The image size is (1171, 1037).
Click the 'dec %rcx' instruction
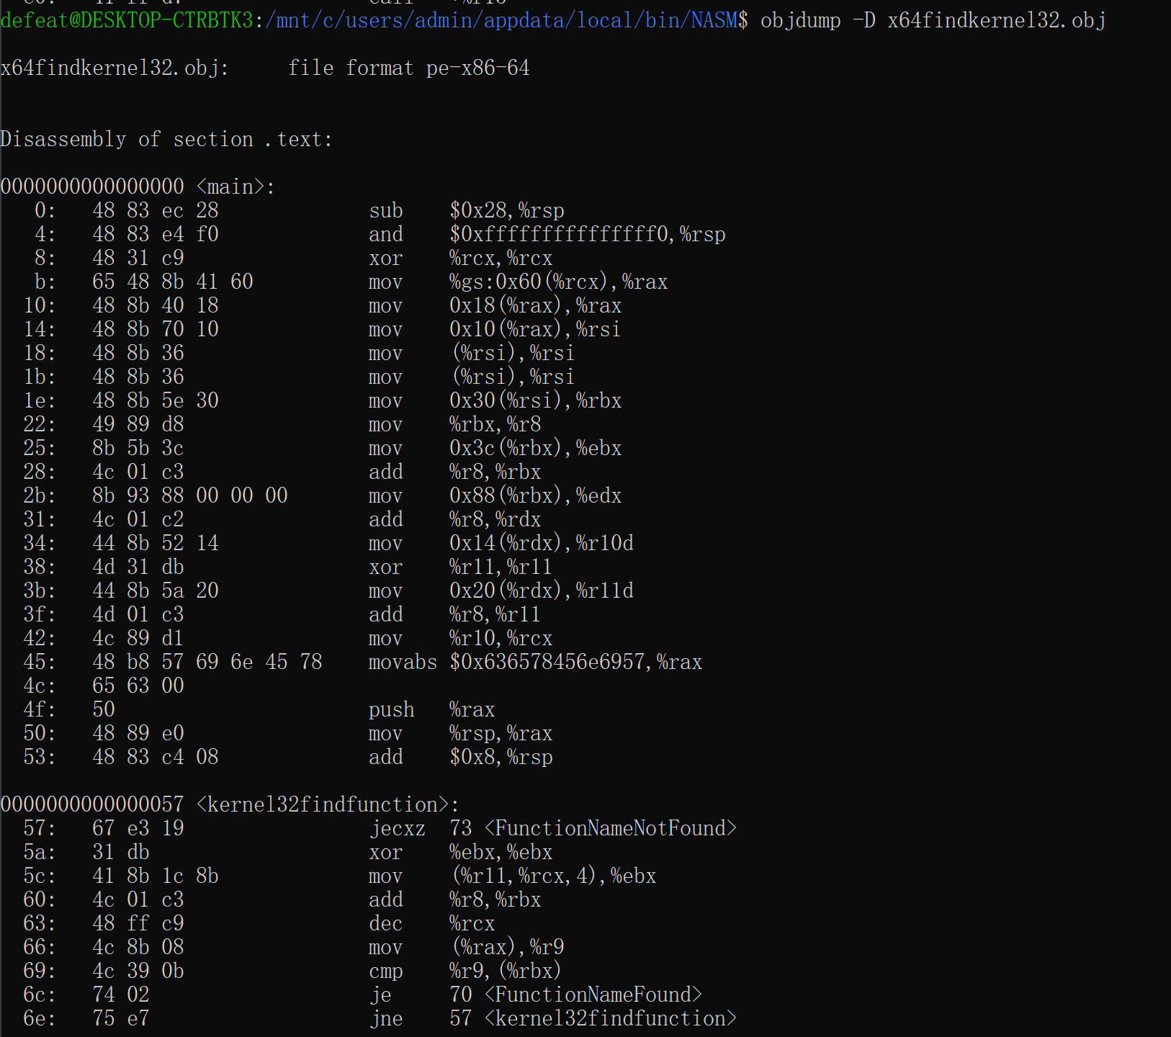pos(431,924)
